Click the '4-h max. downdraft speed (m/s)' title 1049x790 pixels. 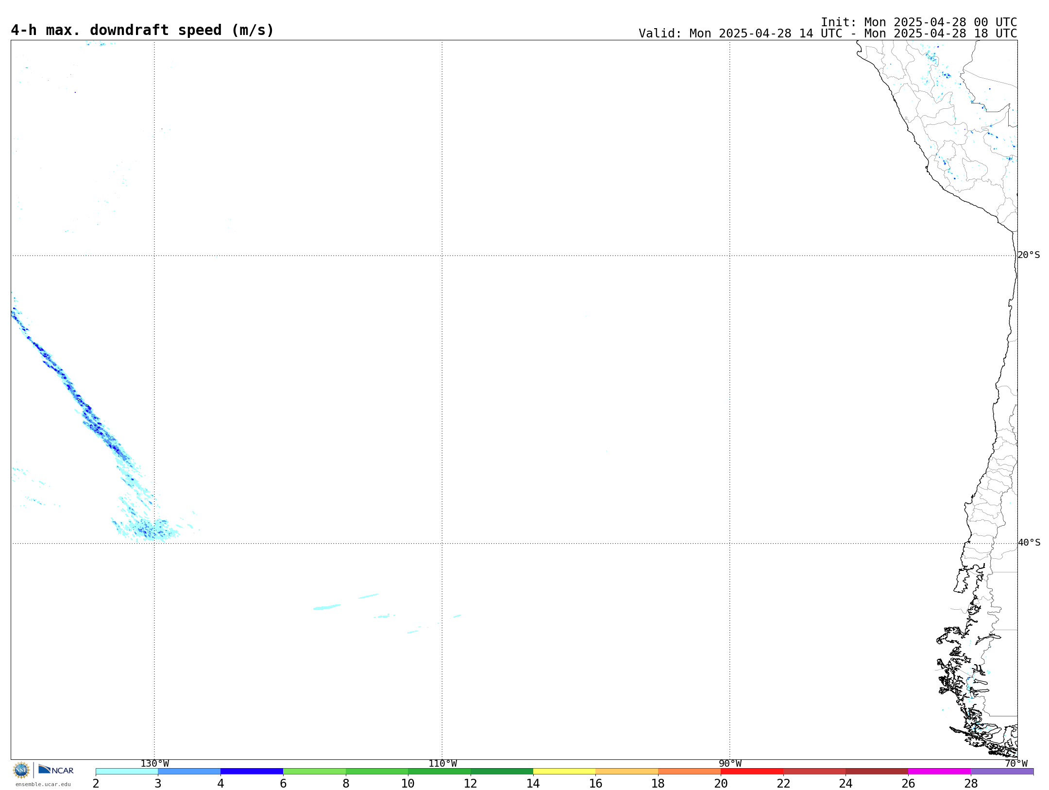142,30
